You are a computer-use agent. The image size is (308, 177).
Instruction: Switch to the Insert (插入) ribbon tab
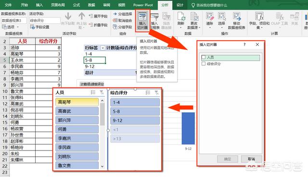(39, 5)
